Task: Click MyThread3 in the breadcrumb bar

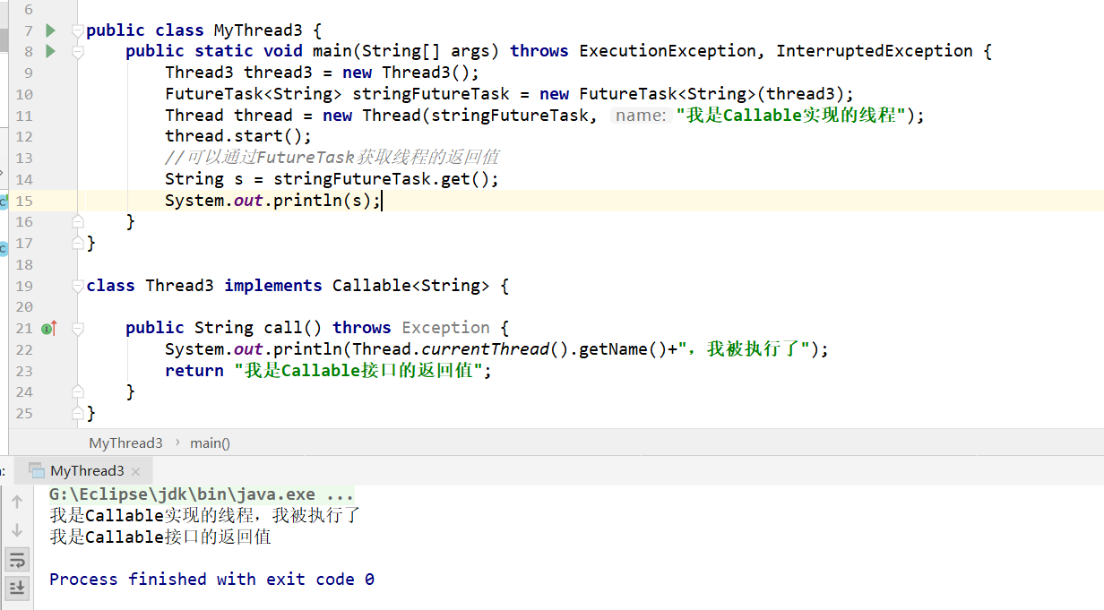Action: (125, 443)
